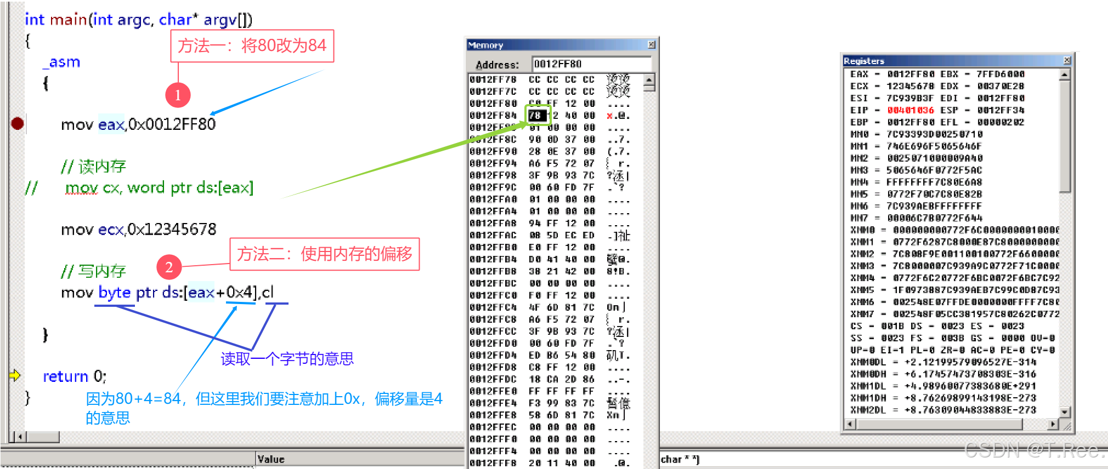1108x469 pixels.
Task: Click the _asm keyword line
Action: (61, 62)
